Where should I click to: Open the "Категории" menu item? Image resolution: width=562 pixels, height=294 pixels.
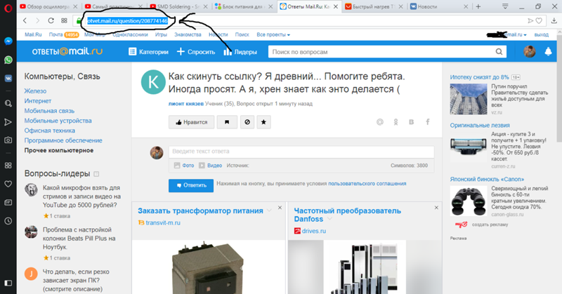(149, 52)
